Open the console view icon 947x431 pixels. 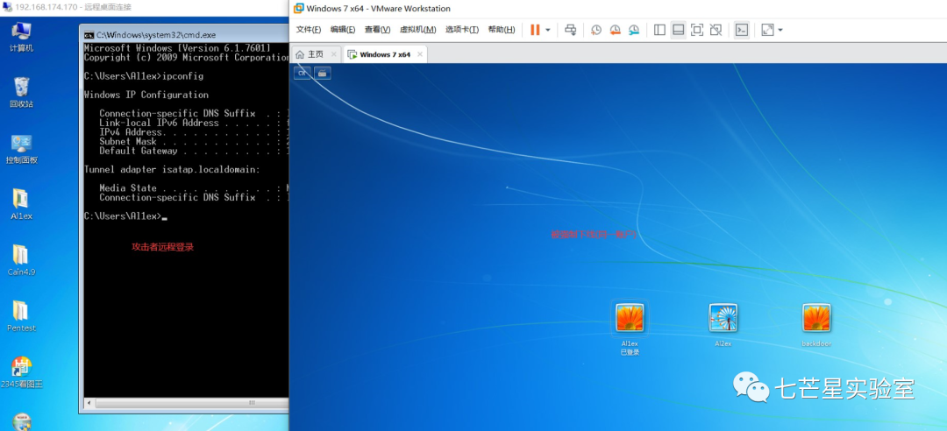click(x=741, y=30)
